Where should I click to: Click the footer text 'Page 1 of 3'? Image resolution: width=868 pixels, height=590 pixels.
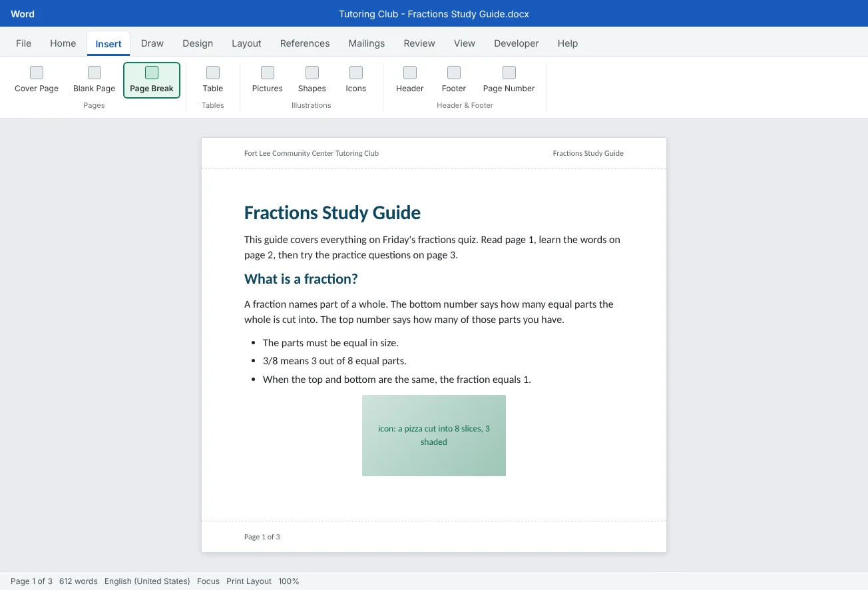[262, 537]
